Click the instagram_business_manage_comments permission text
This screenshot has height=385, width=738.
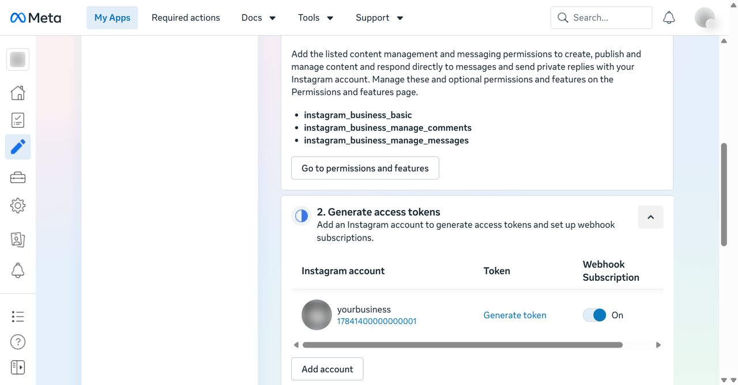point(387,128)
